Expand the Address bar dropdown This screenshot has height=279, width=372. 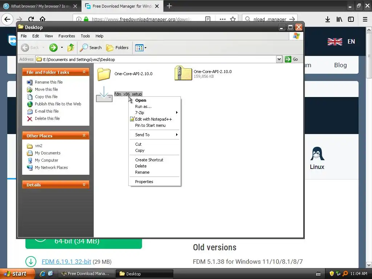coord(279,59)
